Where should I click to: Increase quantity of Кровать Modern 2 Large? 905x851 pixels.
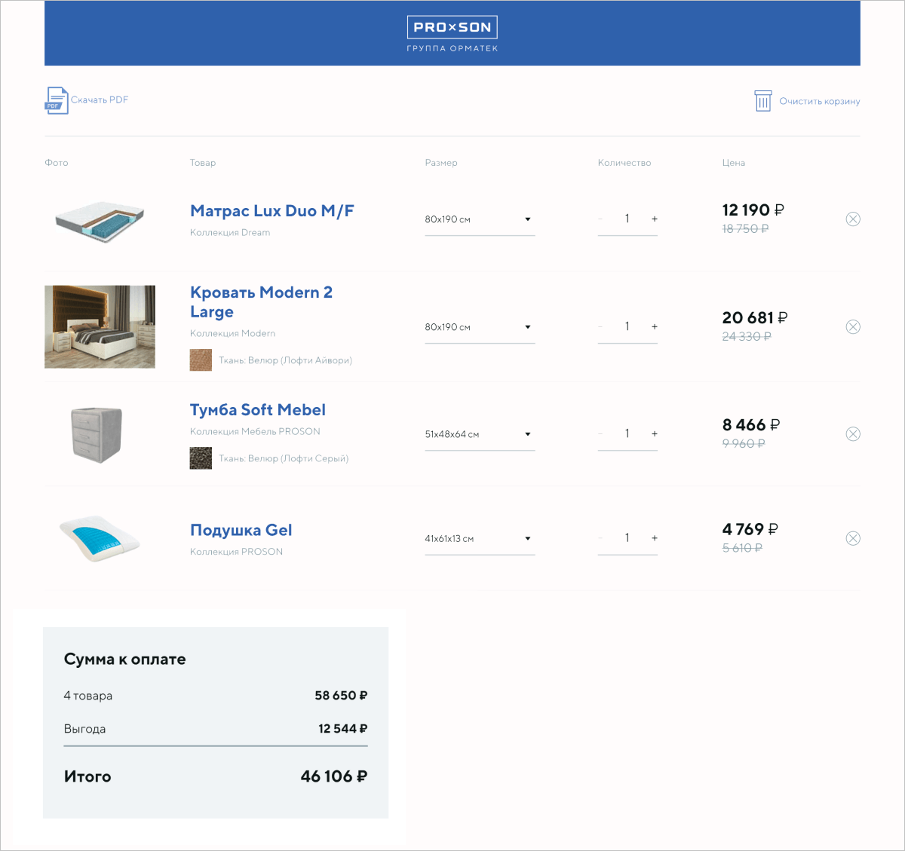tap(655, 326)
